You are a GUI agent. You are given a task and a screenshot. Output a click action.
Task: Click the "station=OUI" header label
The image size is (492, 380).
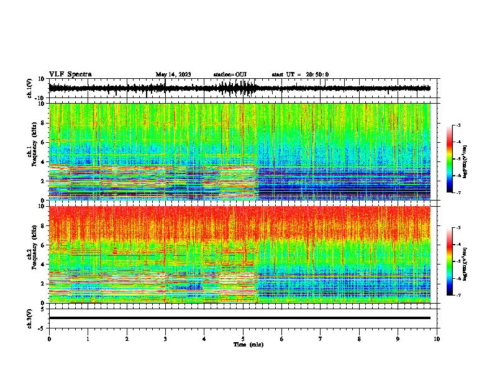[x=230, y=75]
